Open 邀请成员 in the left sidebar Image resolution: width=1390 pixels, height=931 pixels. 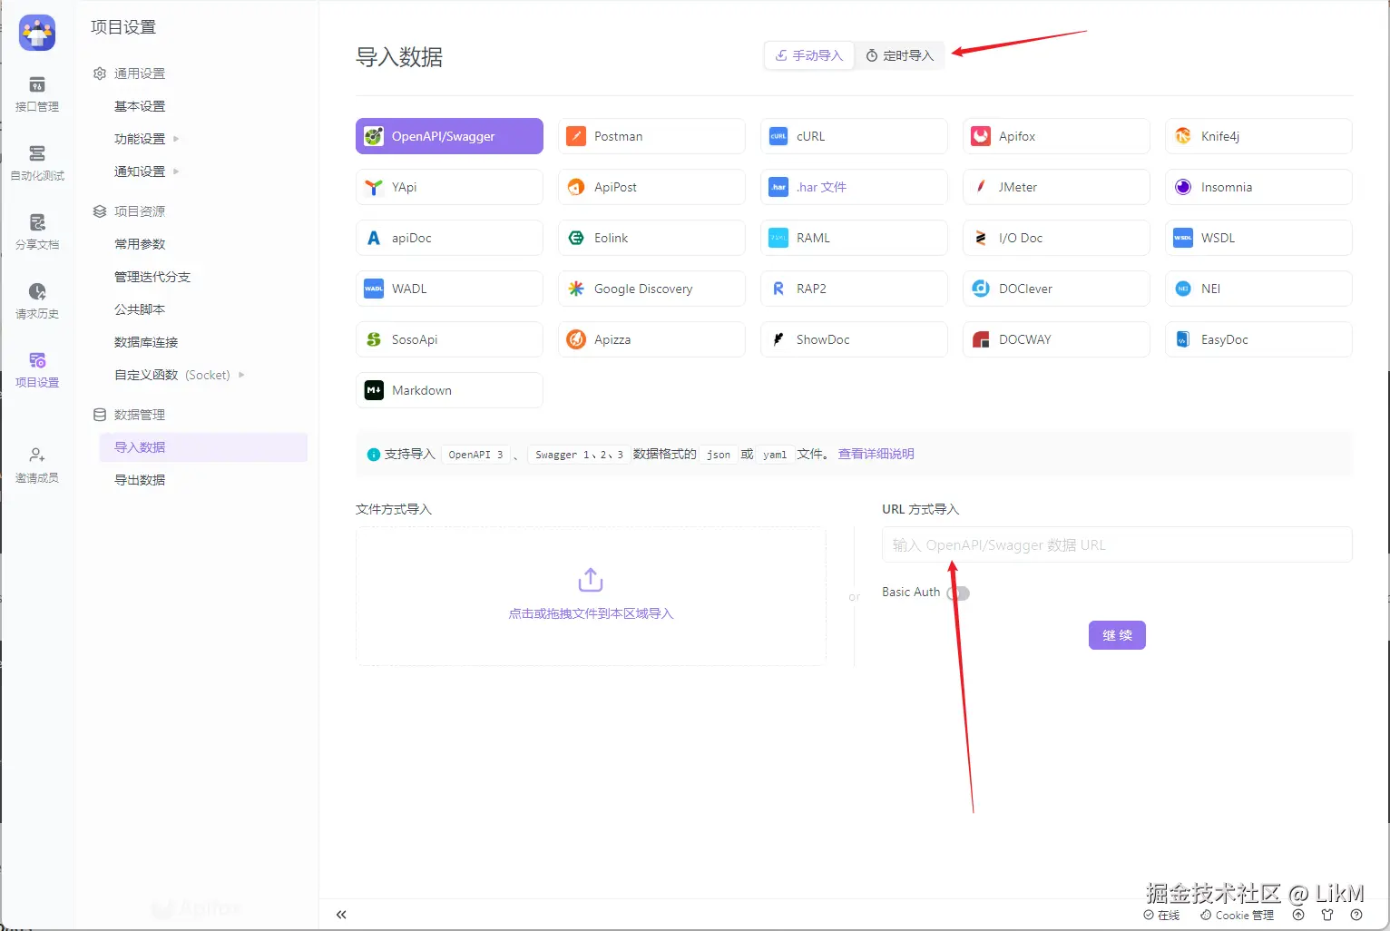[37, 465]
